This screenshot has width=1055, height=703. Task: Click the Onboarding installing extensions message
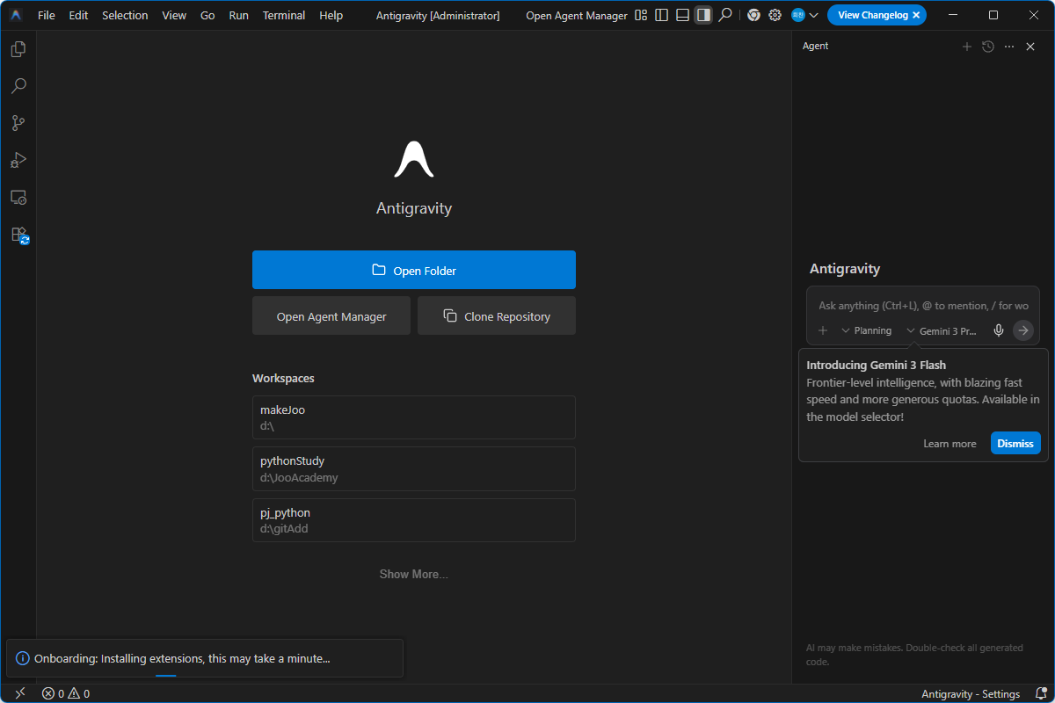tap(182, 658)
